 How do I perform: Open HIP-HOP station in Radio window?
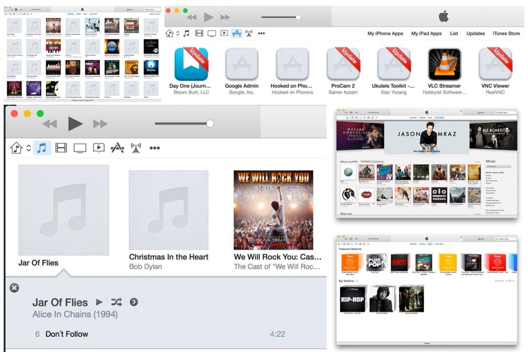[x=352, y=299]
